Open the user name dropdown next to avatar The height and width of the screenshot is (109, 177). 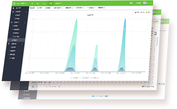pos(149,3)
